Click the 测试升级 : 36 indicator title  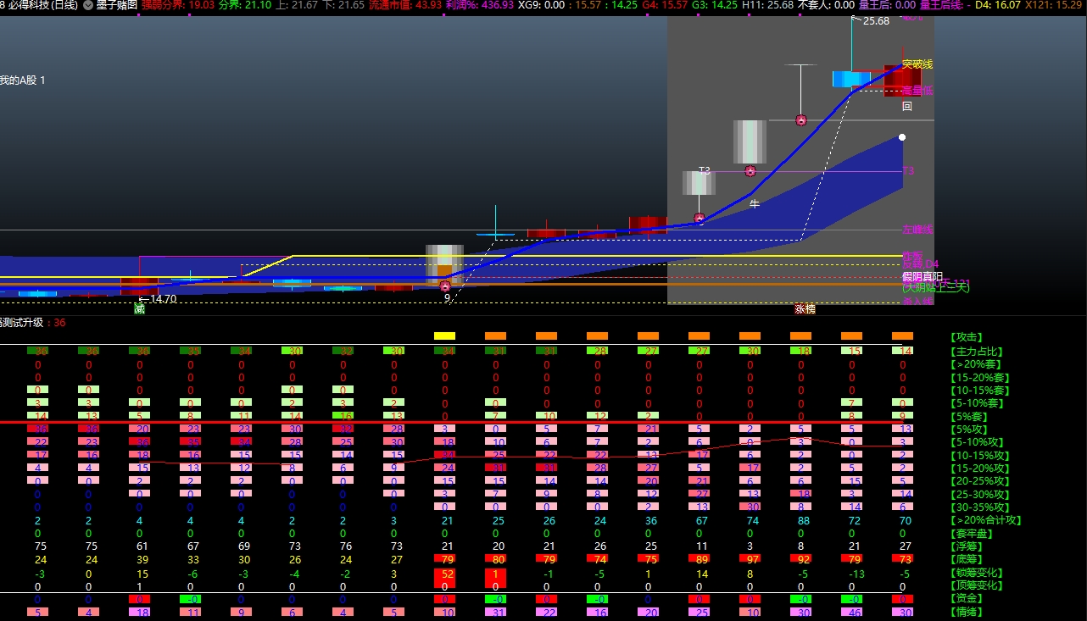click(32, 323)
